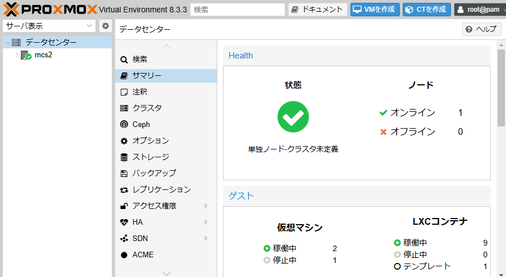Image resolution: width=506 pixels, height=277 pixels.
Task: Open Ceph section in datacenter menu
Action: coord(166,124)
